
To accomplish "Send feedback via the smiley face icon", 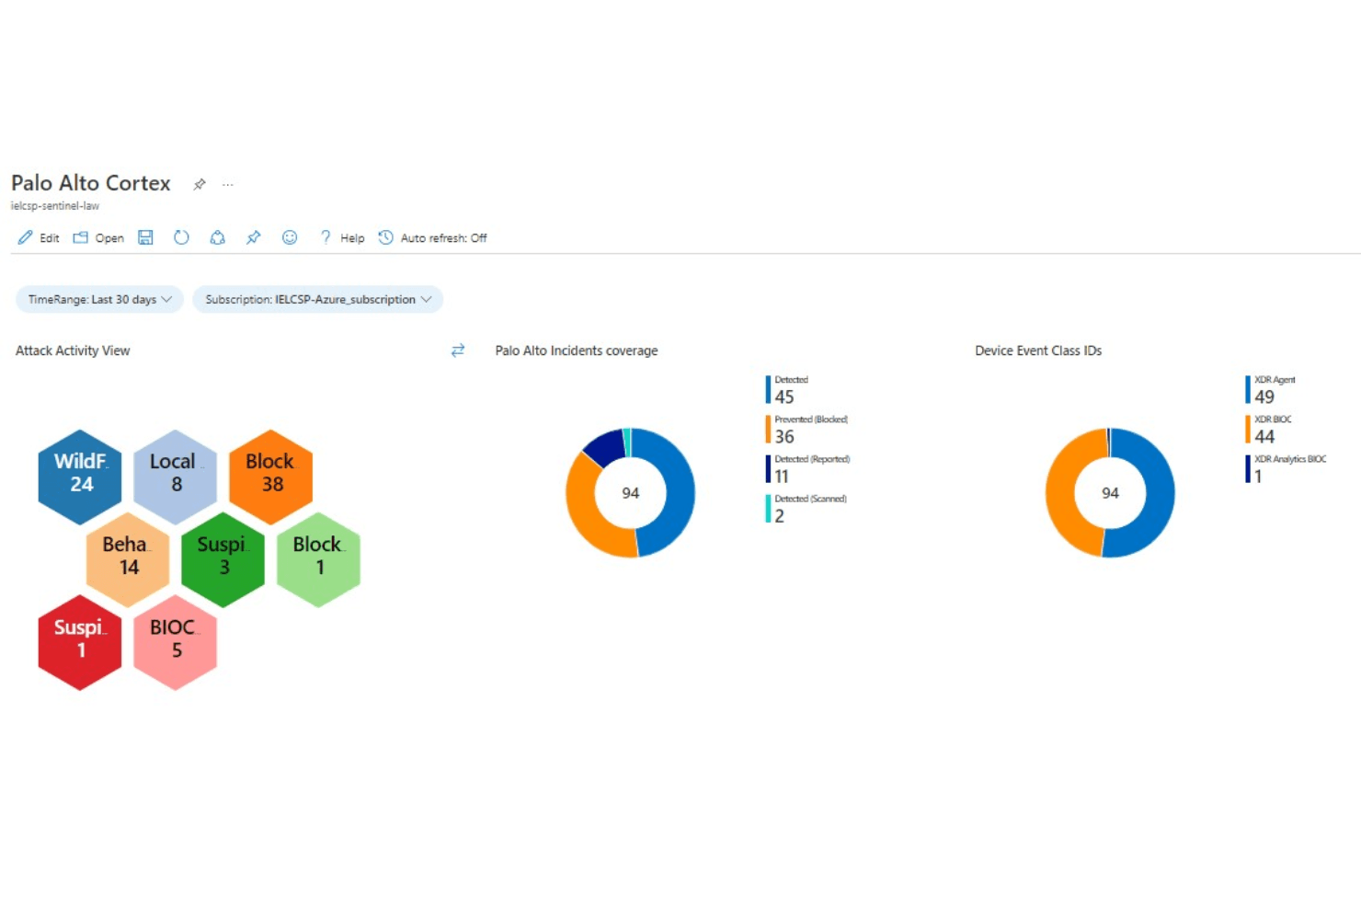I will pyautogui.click(x=290, y=237).
